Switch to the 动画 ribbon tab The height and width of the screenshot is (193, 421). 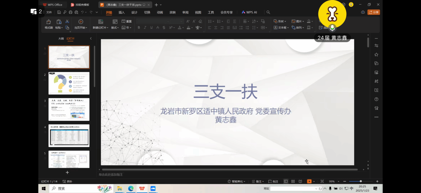160,12
